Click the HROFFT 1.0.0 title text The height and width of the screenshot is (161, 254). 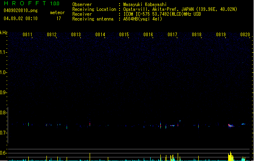pyautogui.click(x=31, y=3)
